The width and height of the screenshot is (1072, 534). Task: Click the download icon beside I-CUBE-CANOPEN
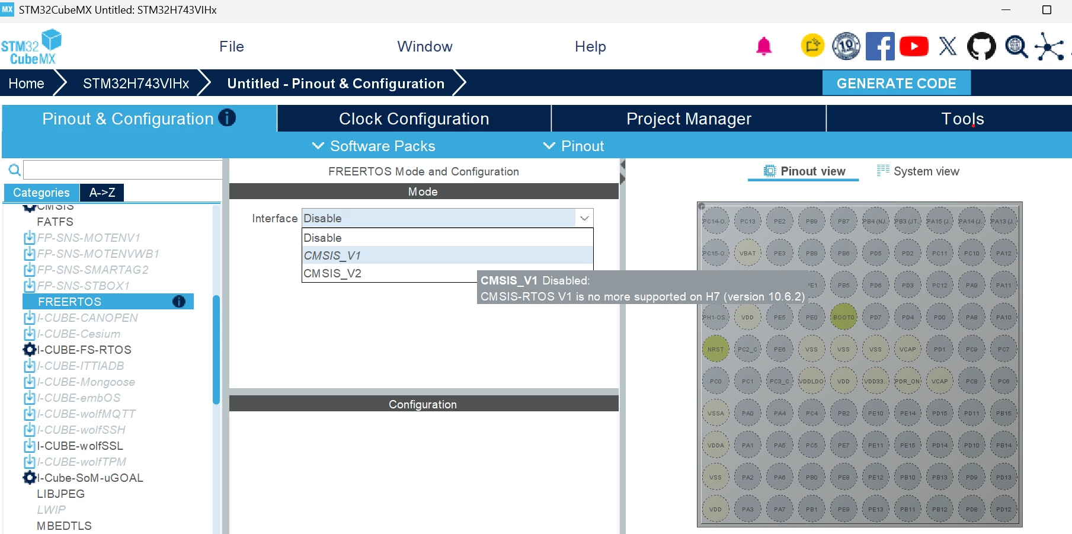click(29, 318)
